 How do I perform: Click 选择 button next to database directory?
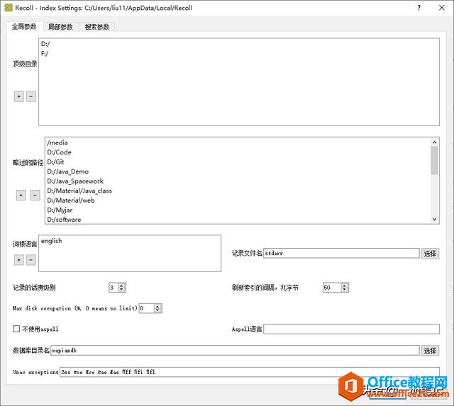coord(430,351)
